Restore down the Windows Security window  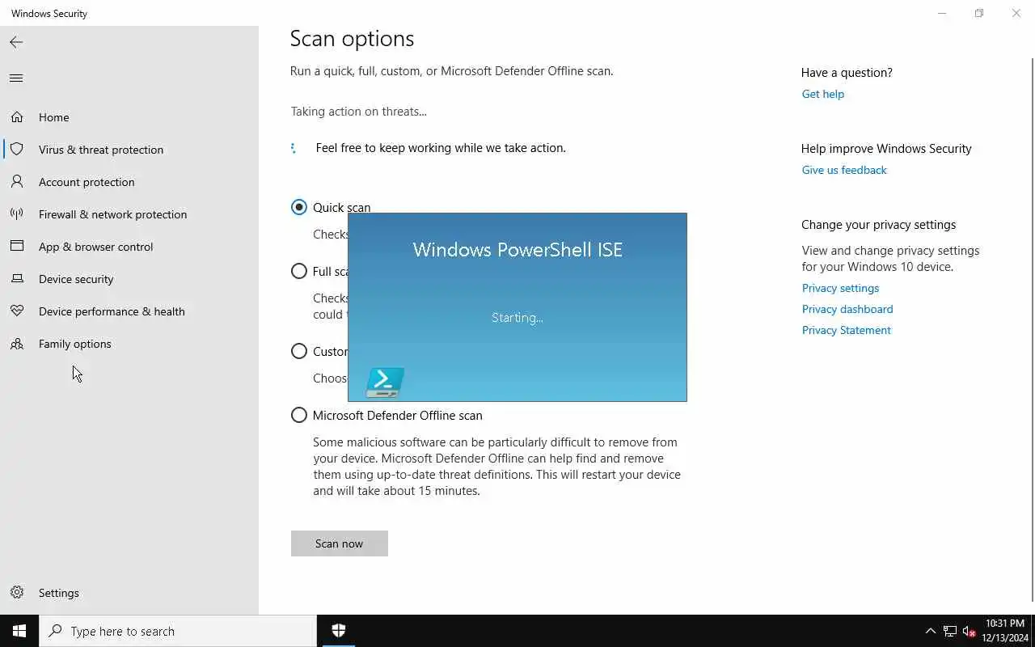pos(979,13)
